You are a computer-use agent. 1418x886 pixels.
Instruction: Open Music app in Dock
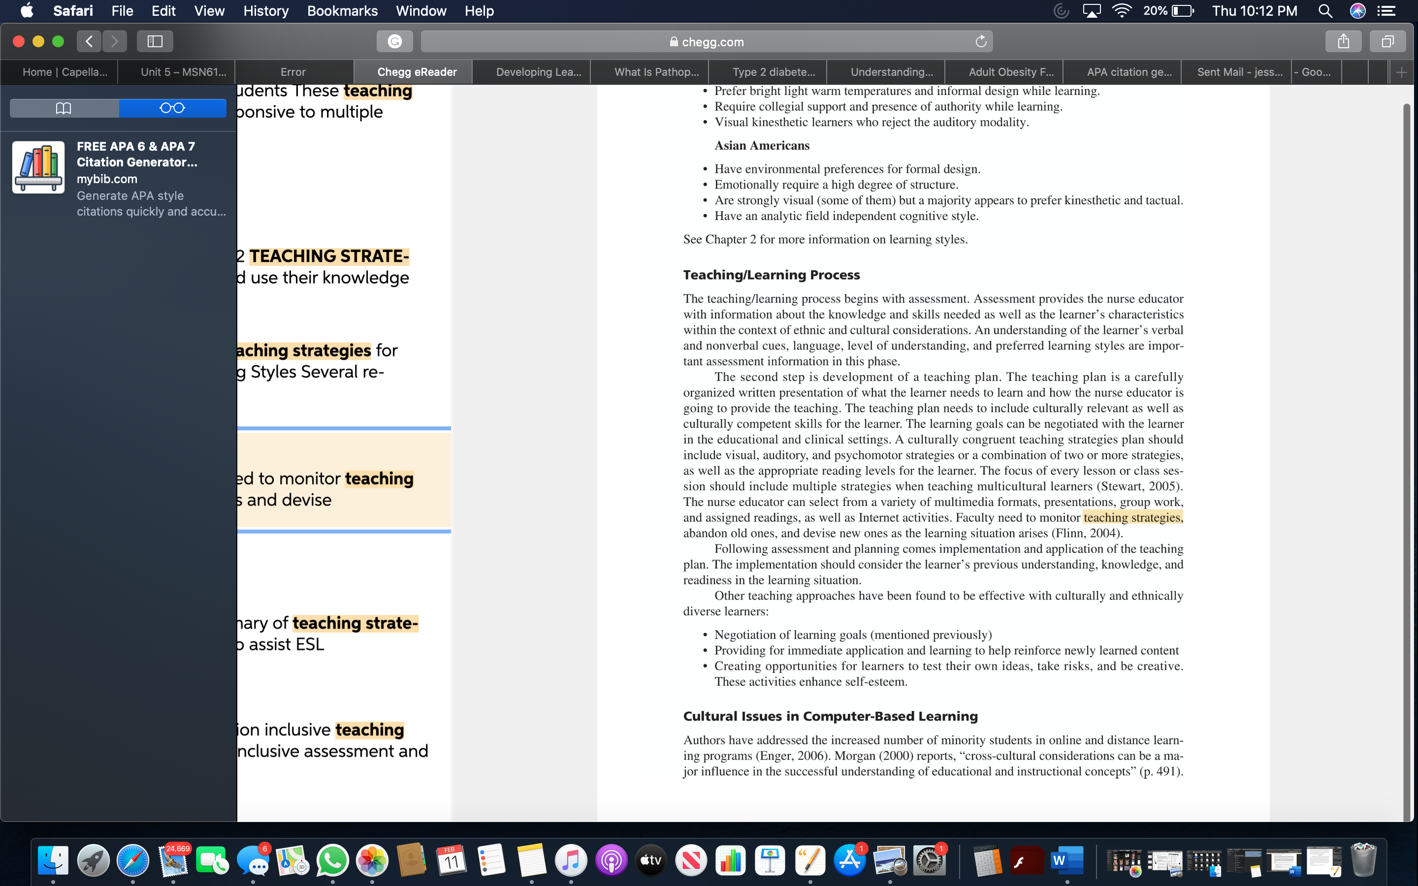pos(571,860)
